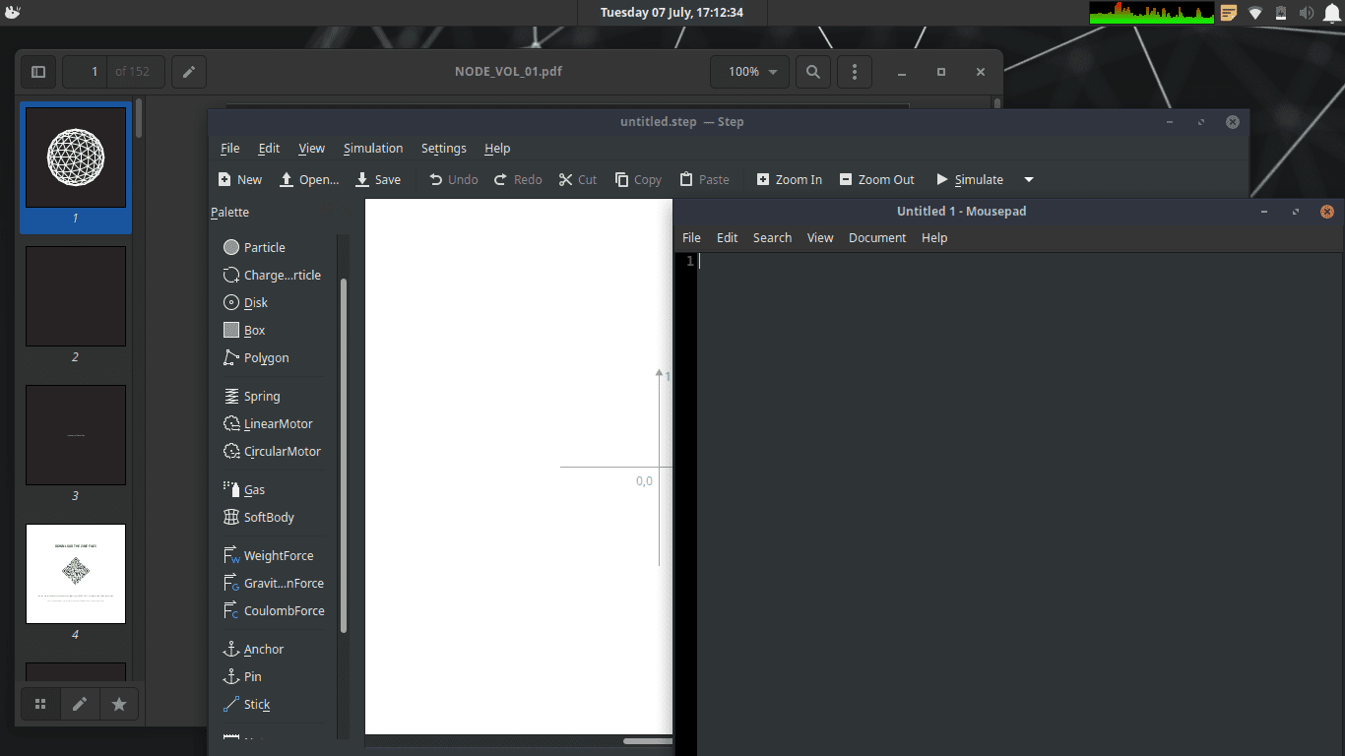The height and width of the screenshot is (756, 1345).
Task: Select PDF page 2 thumbnail
Action: pos(76,296)
